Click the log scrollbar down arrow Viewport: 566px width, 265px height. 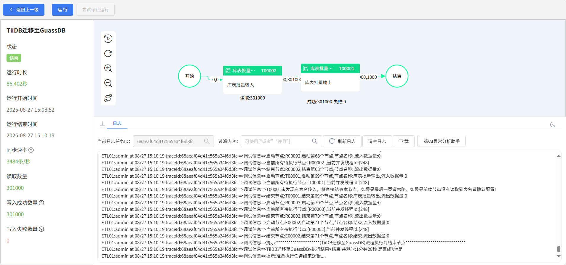(559, 256)
